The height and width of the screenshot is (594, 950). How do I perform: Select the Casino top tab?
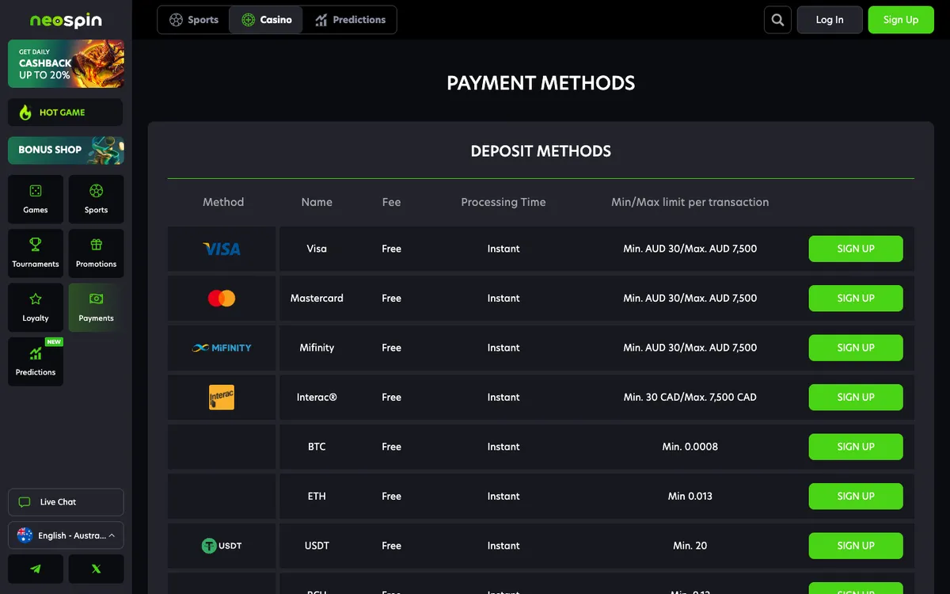coord(267,20)
